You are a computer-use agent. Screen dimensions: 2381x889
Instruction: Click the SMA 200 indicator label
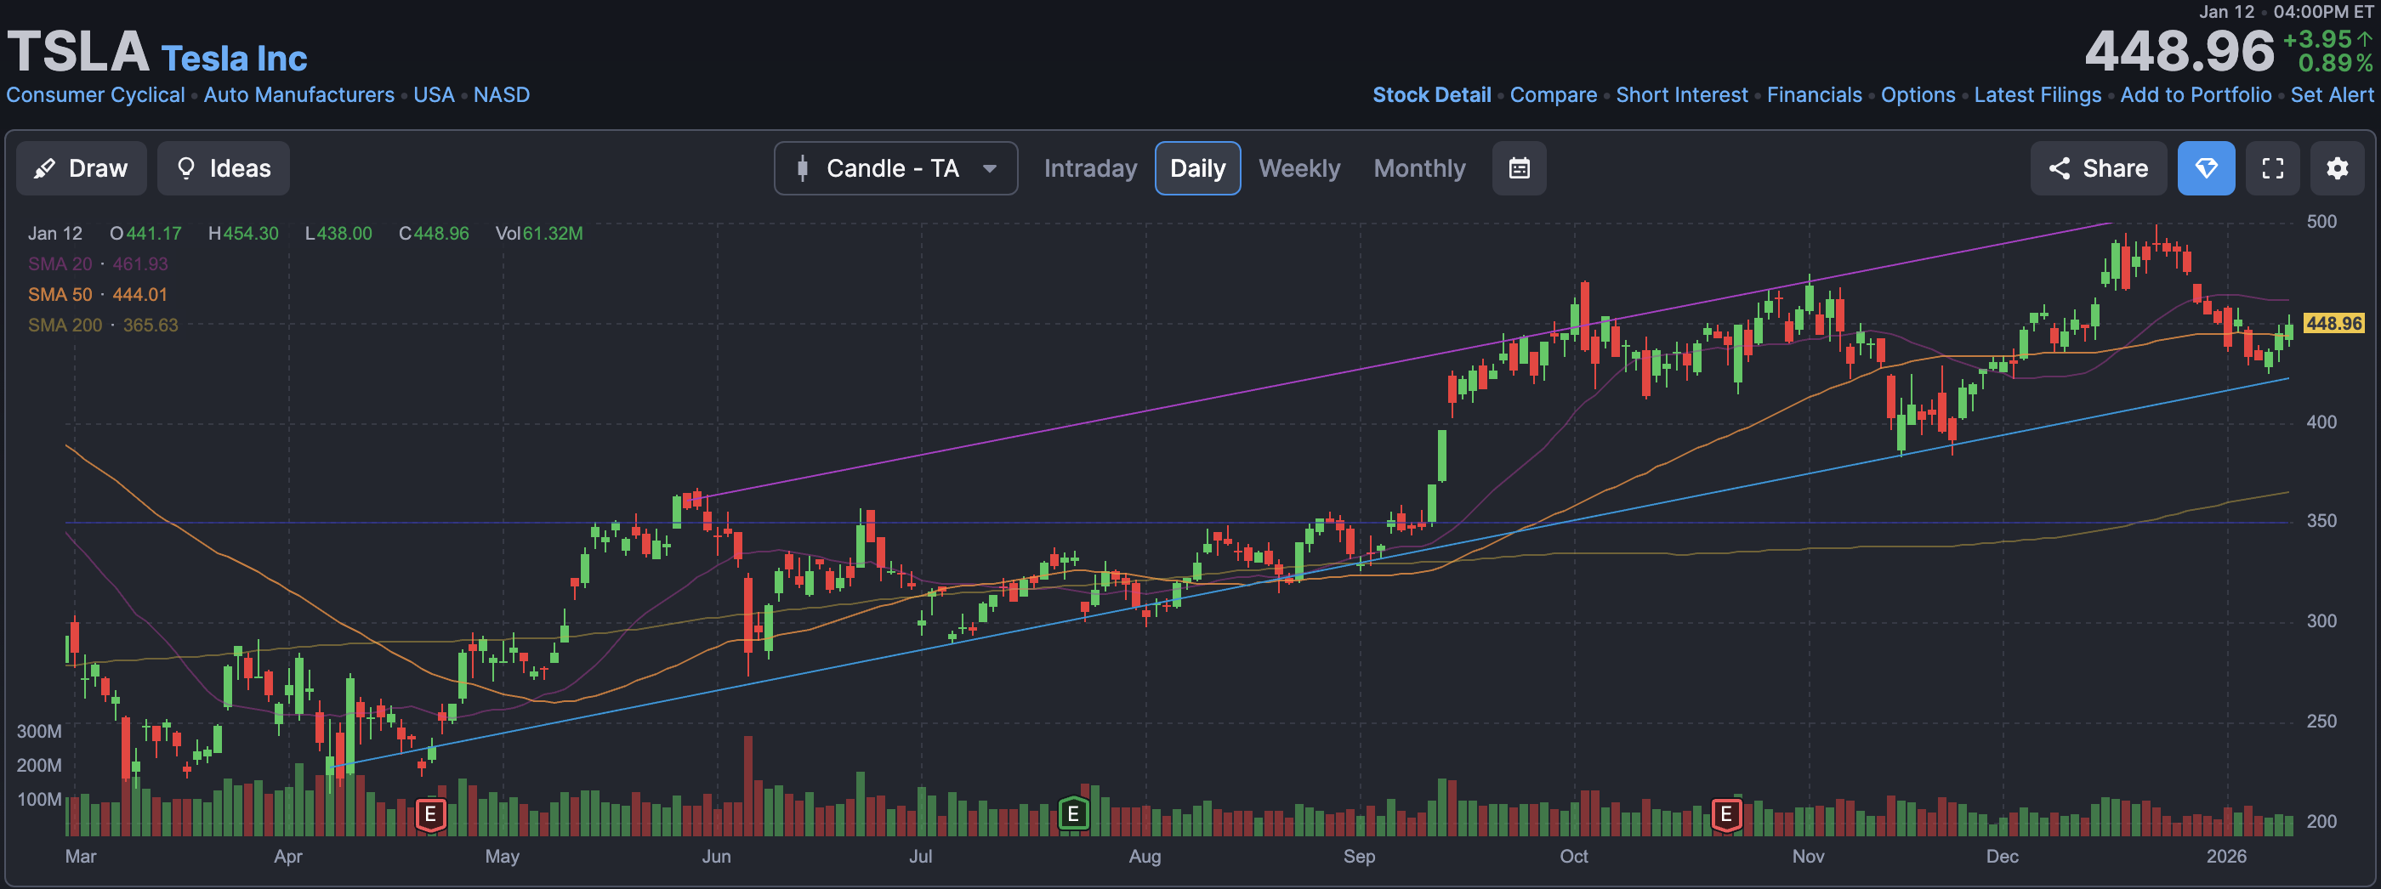[65, 325]
